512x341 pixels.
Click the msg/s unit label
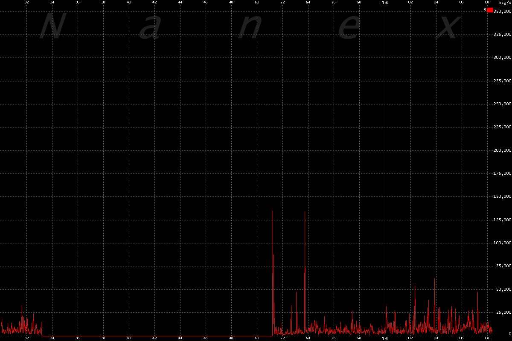(504, 2)
